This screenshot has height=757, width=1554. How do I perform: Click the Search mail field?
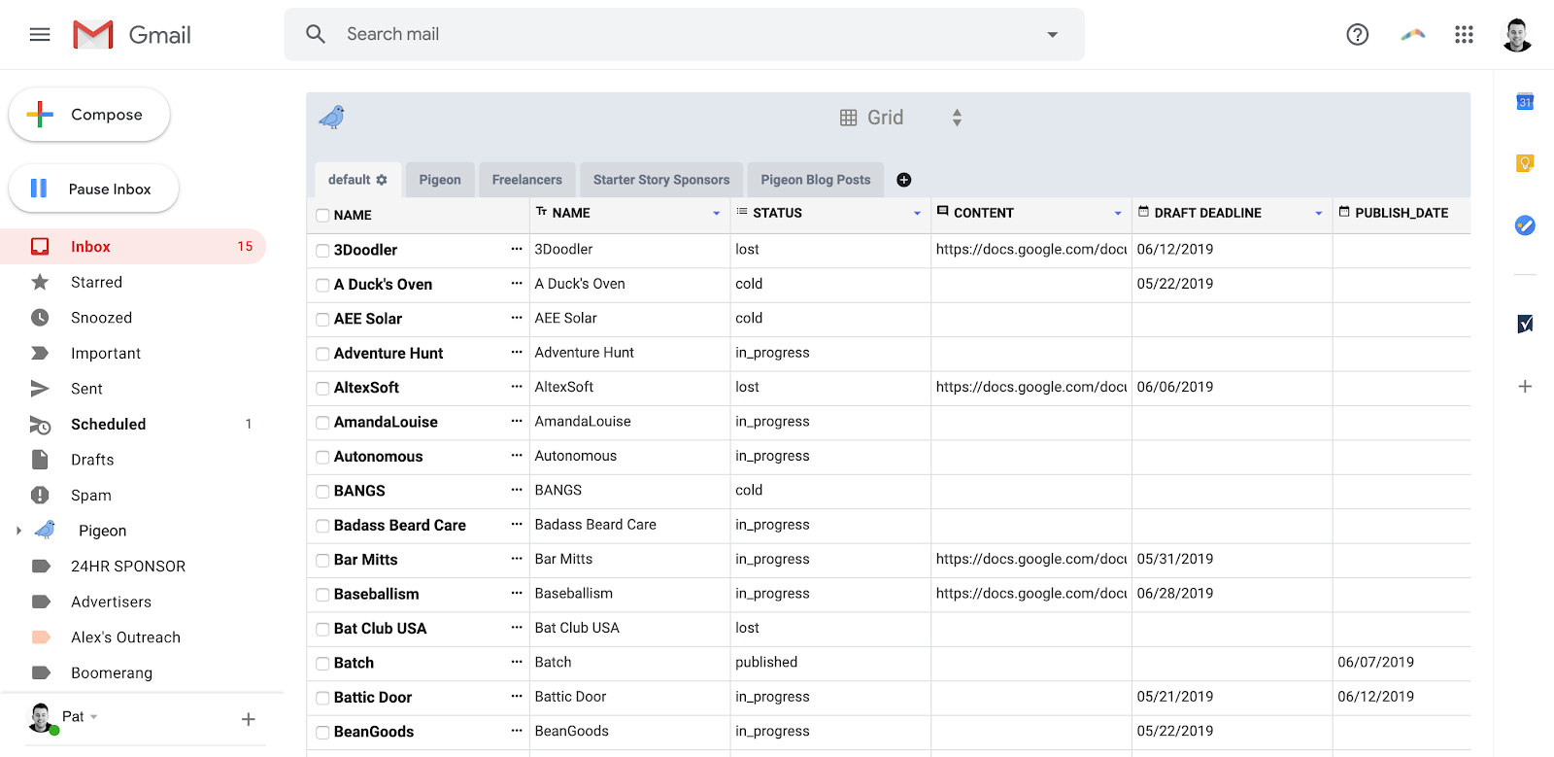pos(684,34)
